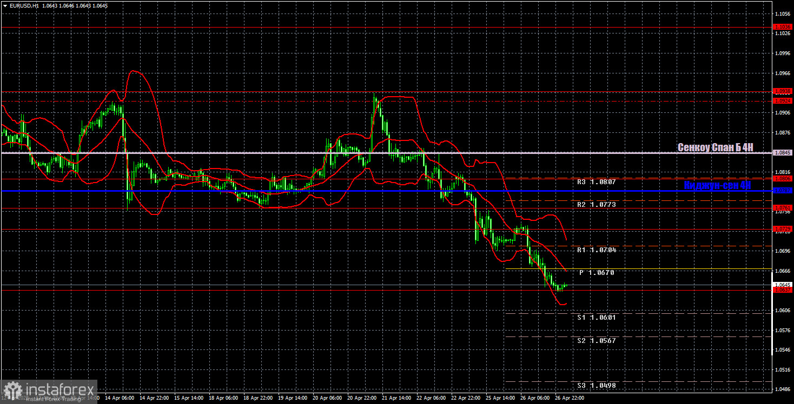794x404 pixels.
Task: Select the red 1.0637 price tag
Action: (x=783, y=290)
